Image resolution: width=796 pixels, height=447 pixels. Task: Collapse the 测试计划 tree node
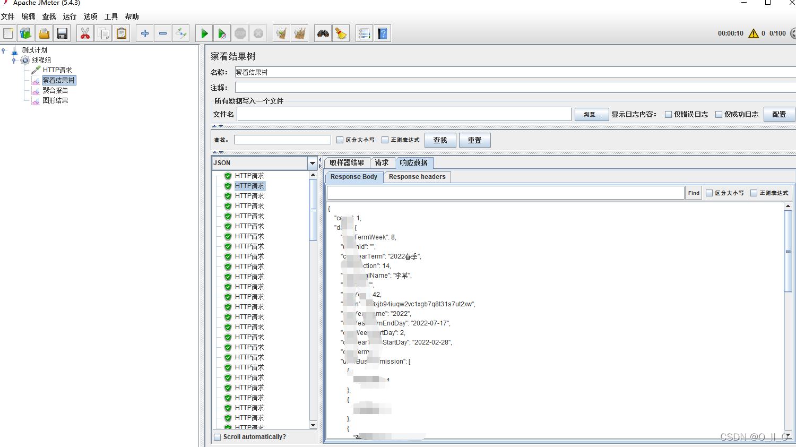coord(4,50)
